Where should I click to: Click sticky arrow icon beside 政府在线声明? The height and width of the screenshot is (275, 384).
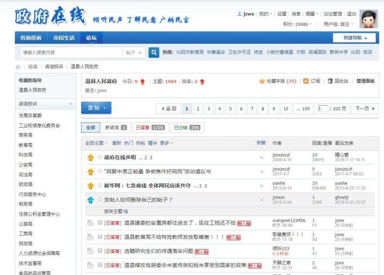click(x=90, y=157)
